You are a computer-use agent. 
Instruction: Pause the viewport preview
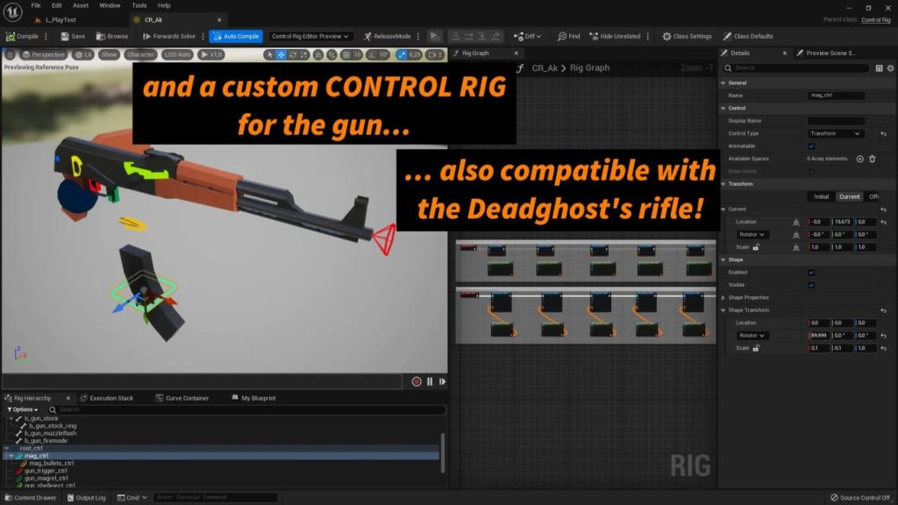[430, 381]
